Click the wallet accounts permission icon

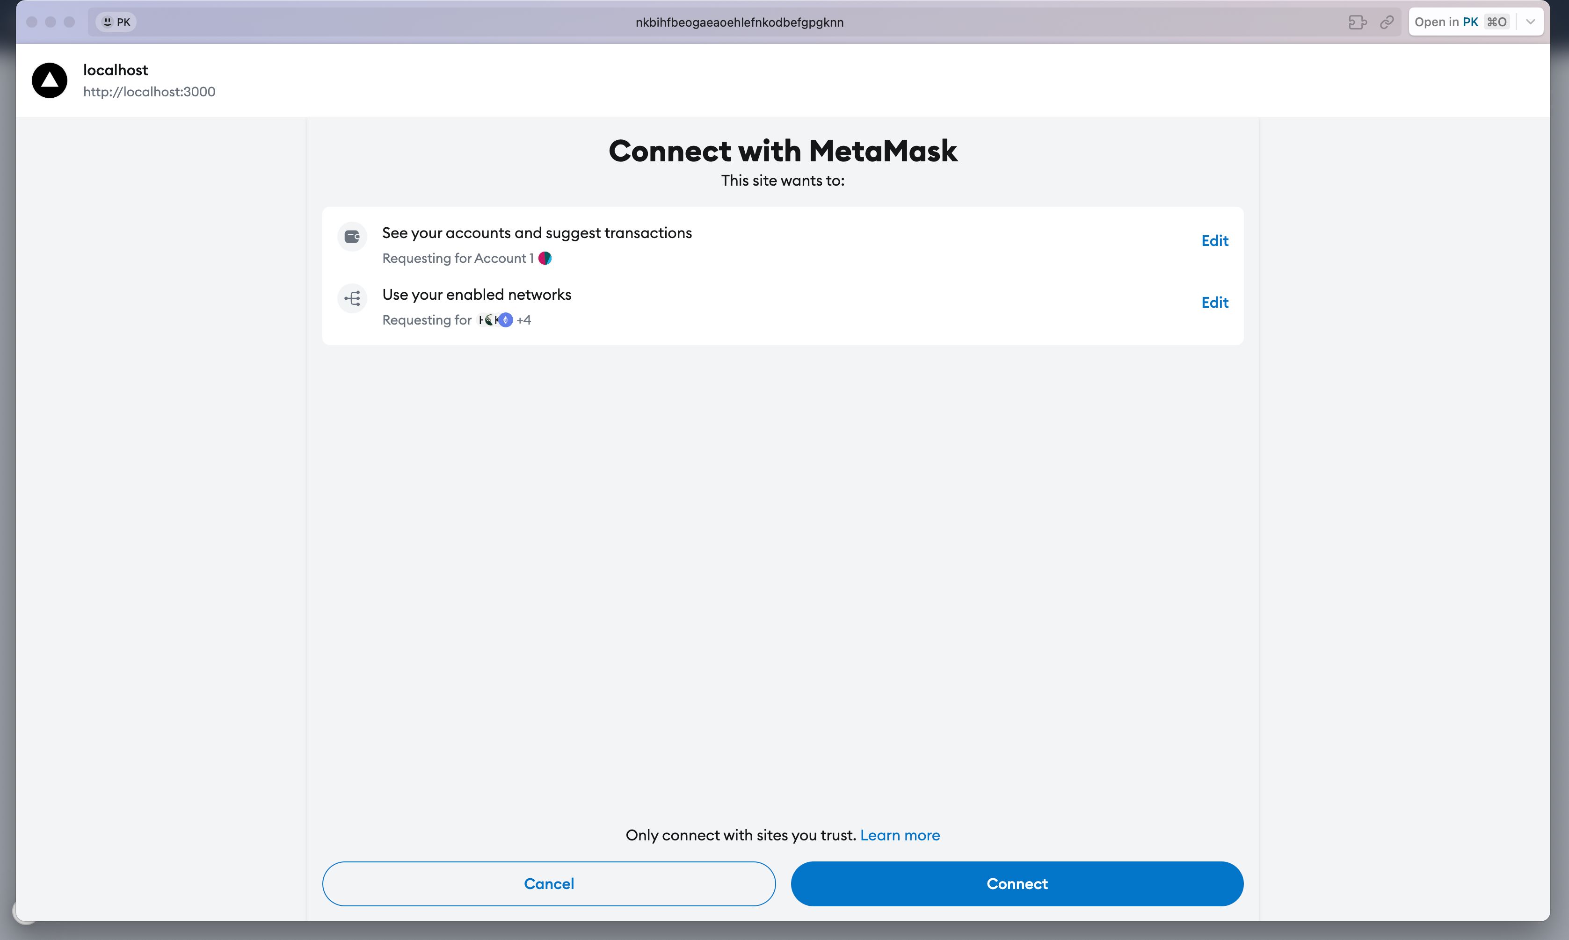point(352,237)
